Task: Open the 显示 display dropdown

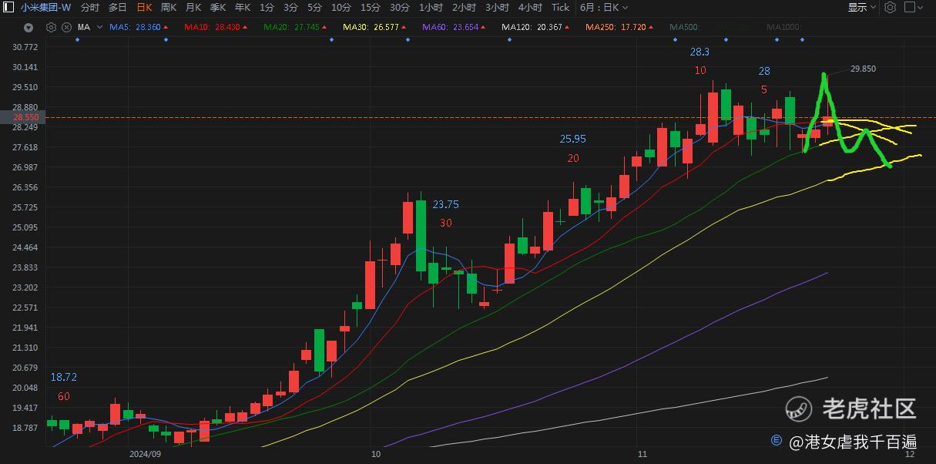Action: [x=862, y=7]
